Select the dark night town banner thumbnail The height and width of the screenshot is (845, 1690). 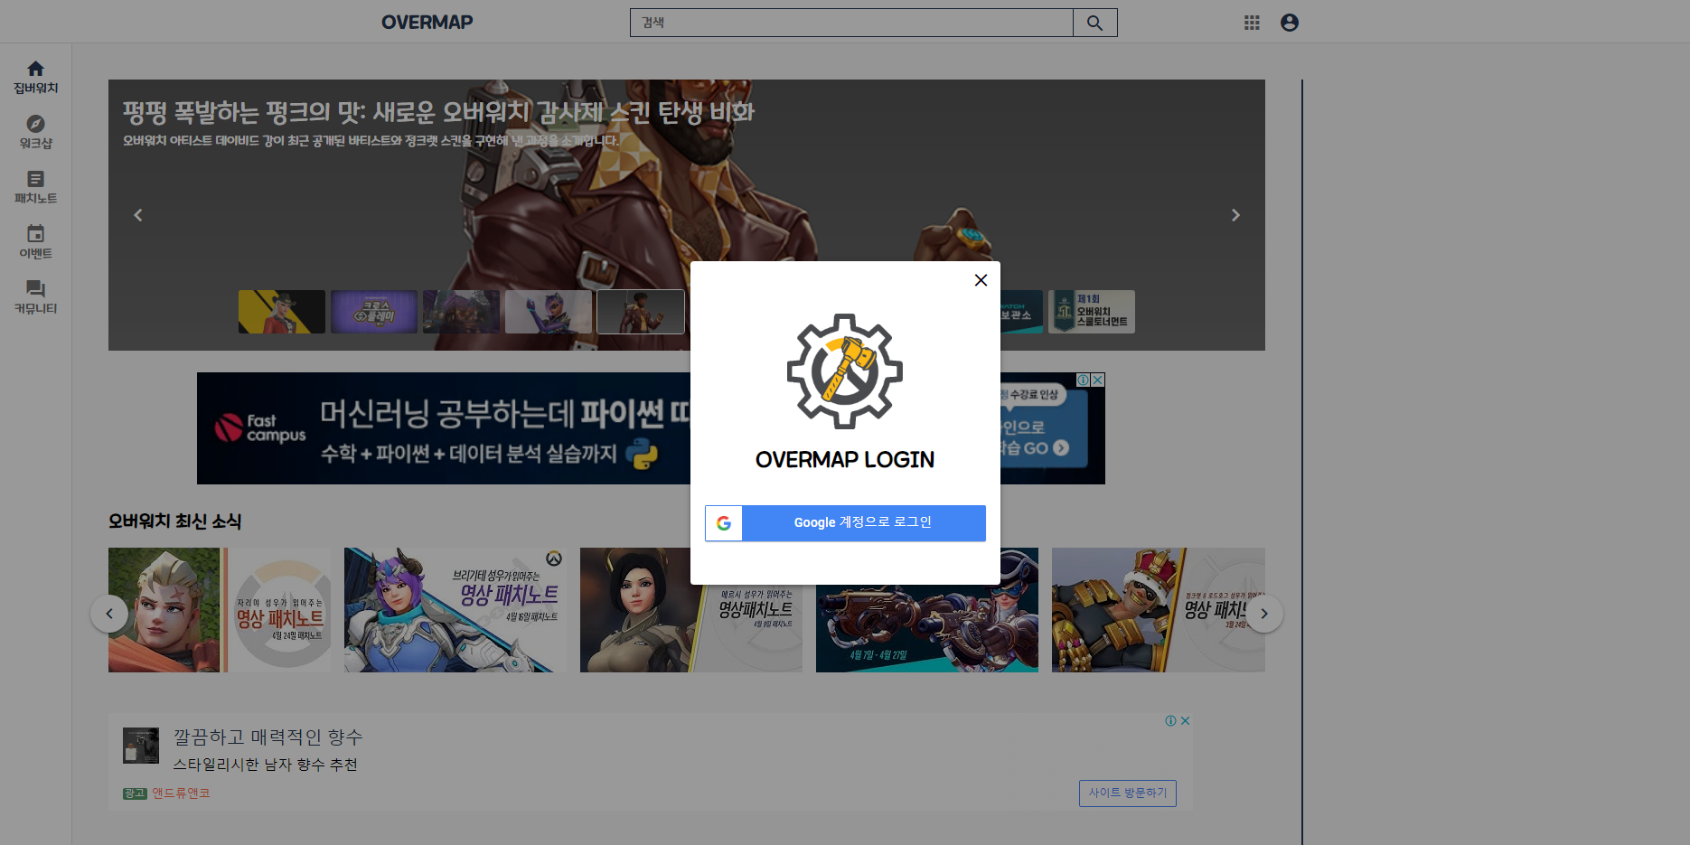click(x=461, y=312)
